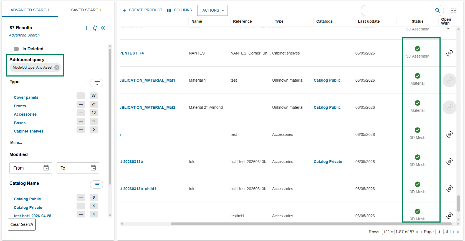Filter by Cover panels type
The width and height of the screenshot is (465, 241).
[26, 97]
